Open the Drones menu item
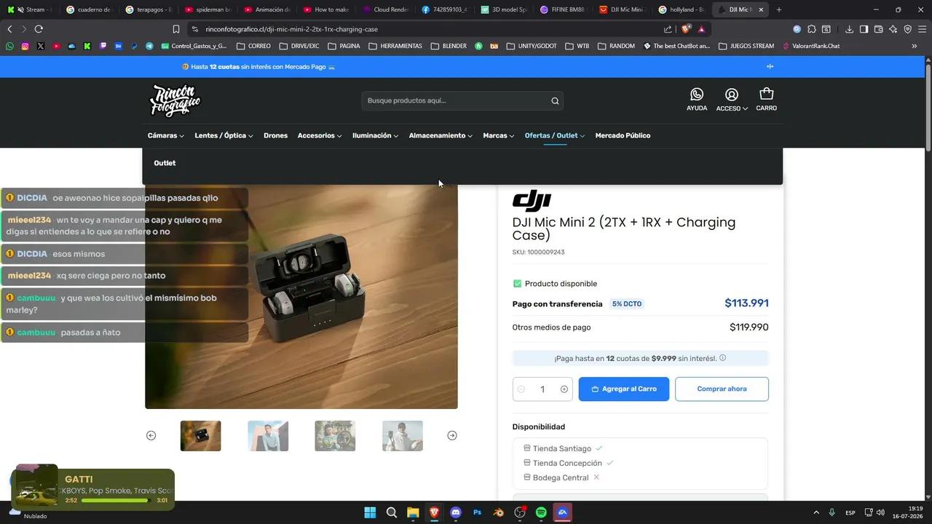This screenshot has height=524, width=932. point(275,135)
